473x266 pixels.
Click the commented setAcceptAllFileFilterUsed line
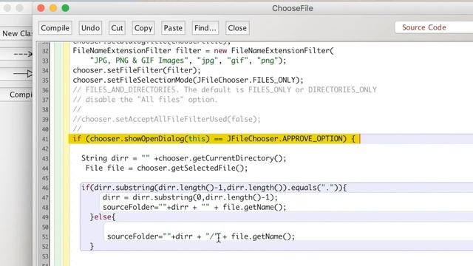[166, 119]
